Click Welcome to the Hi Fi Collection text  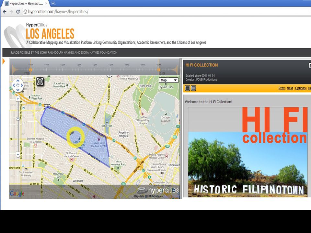[x=208, y=102]
